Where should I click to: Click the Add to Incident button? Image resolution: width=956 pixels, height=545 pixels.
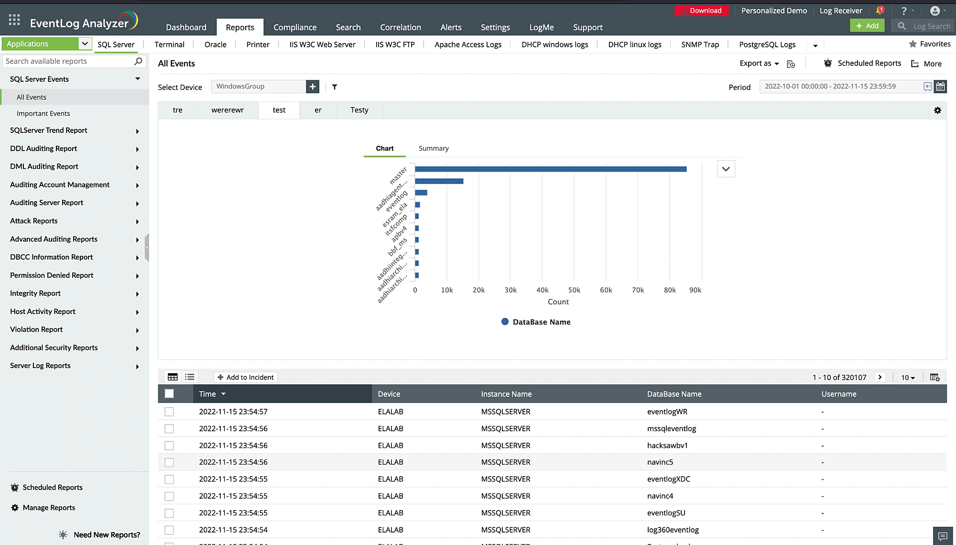point(246,377)
